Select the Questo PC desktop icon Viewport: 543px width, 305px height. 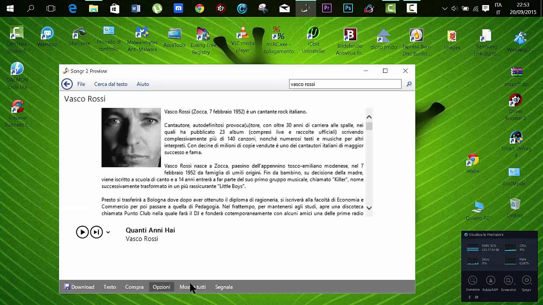(x=478, y=211)
